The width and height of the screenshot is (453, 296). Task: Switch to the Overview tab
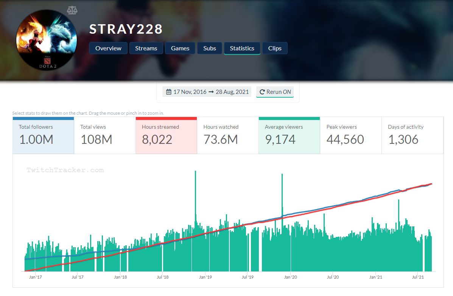click(x=108, y=48)
